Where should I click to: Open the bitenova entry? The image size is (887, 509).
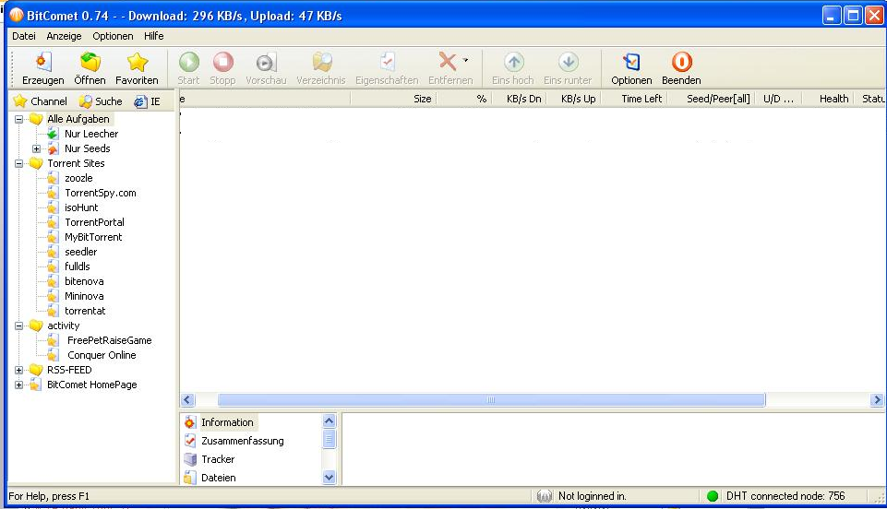tap(84, 280)
